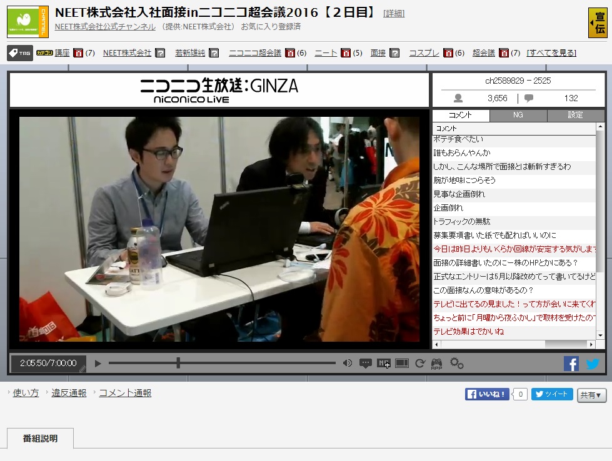Image resolution: width=612 pixels, height=461 pixels.
Task: Click question icon next to NEET株式会社 tag
Action: pos(160,52)
